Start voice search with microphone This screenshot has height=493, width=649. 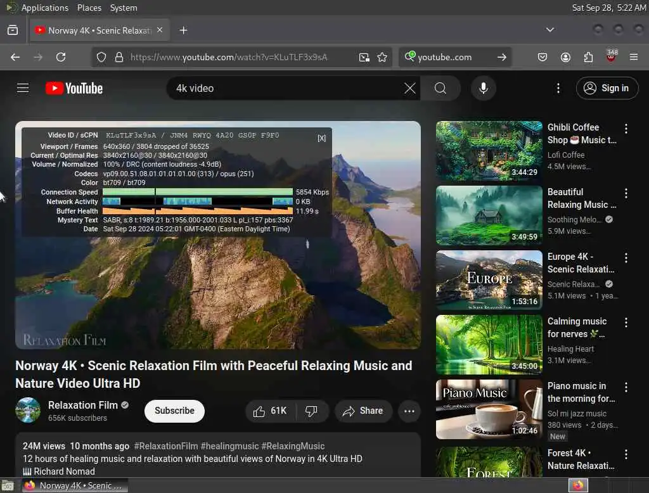tap(484, 88)
